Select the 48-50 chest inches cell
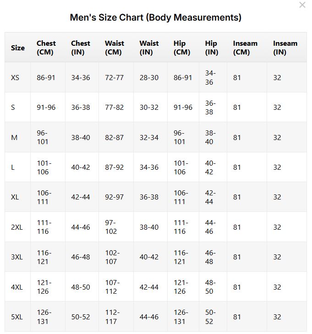 pos(81,287)
